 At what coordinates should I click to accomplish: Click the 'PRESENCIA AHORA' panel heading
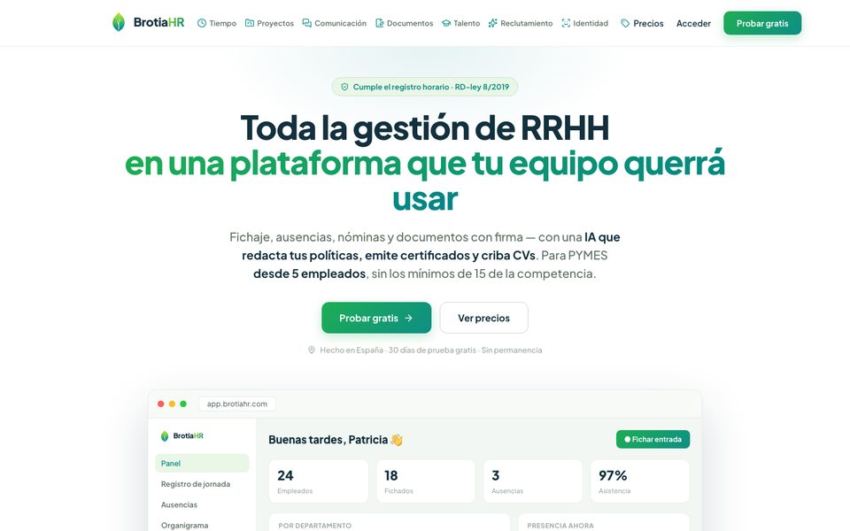point(560,526)
